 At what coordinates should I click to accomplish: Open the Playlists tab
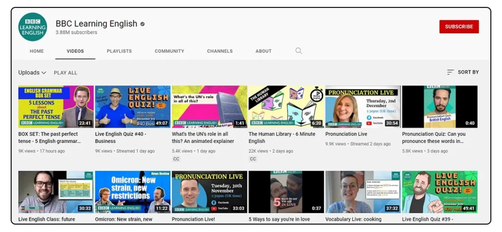(x=119, y=51)
